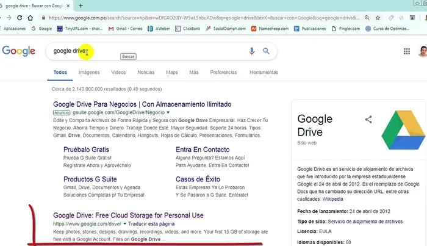Click the Licencia: EULA entry
The image size is (427, 246).
coord(314,231)
